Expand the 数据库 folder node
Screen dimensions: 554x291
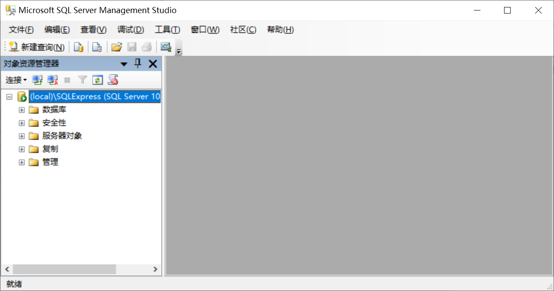[21, 110]
